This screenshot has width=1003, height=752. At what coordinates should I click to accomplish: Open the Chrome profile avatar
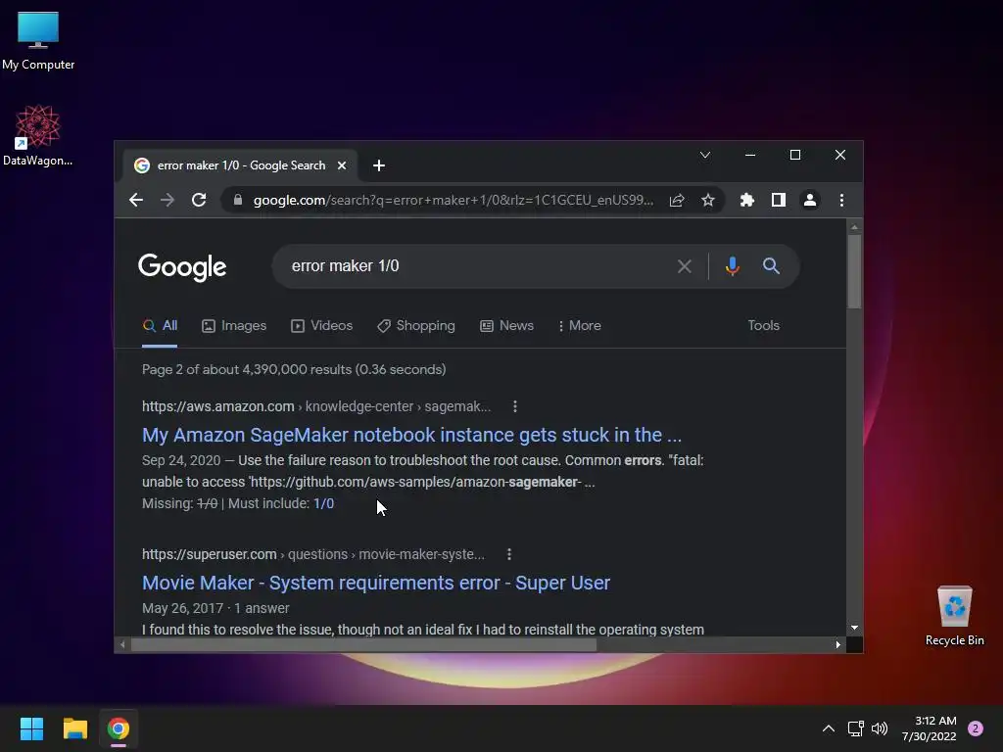tap(810, 200)
